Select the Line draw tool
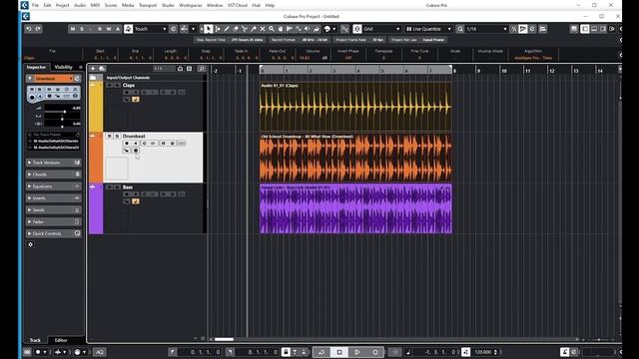Image resolution: width=639 pixels, height=359 pixels. (299, 29)
